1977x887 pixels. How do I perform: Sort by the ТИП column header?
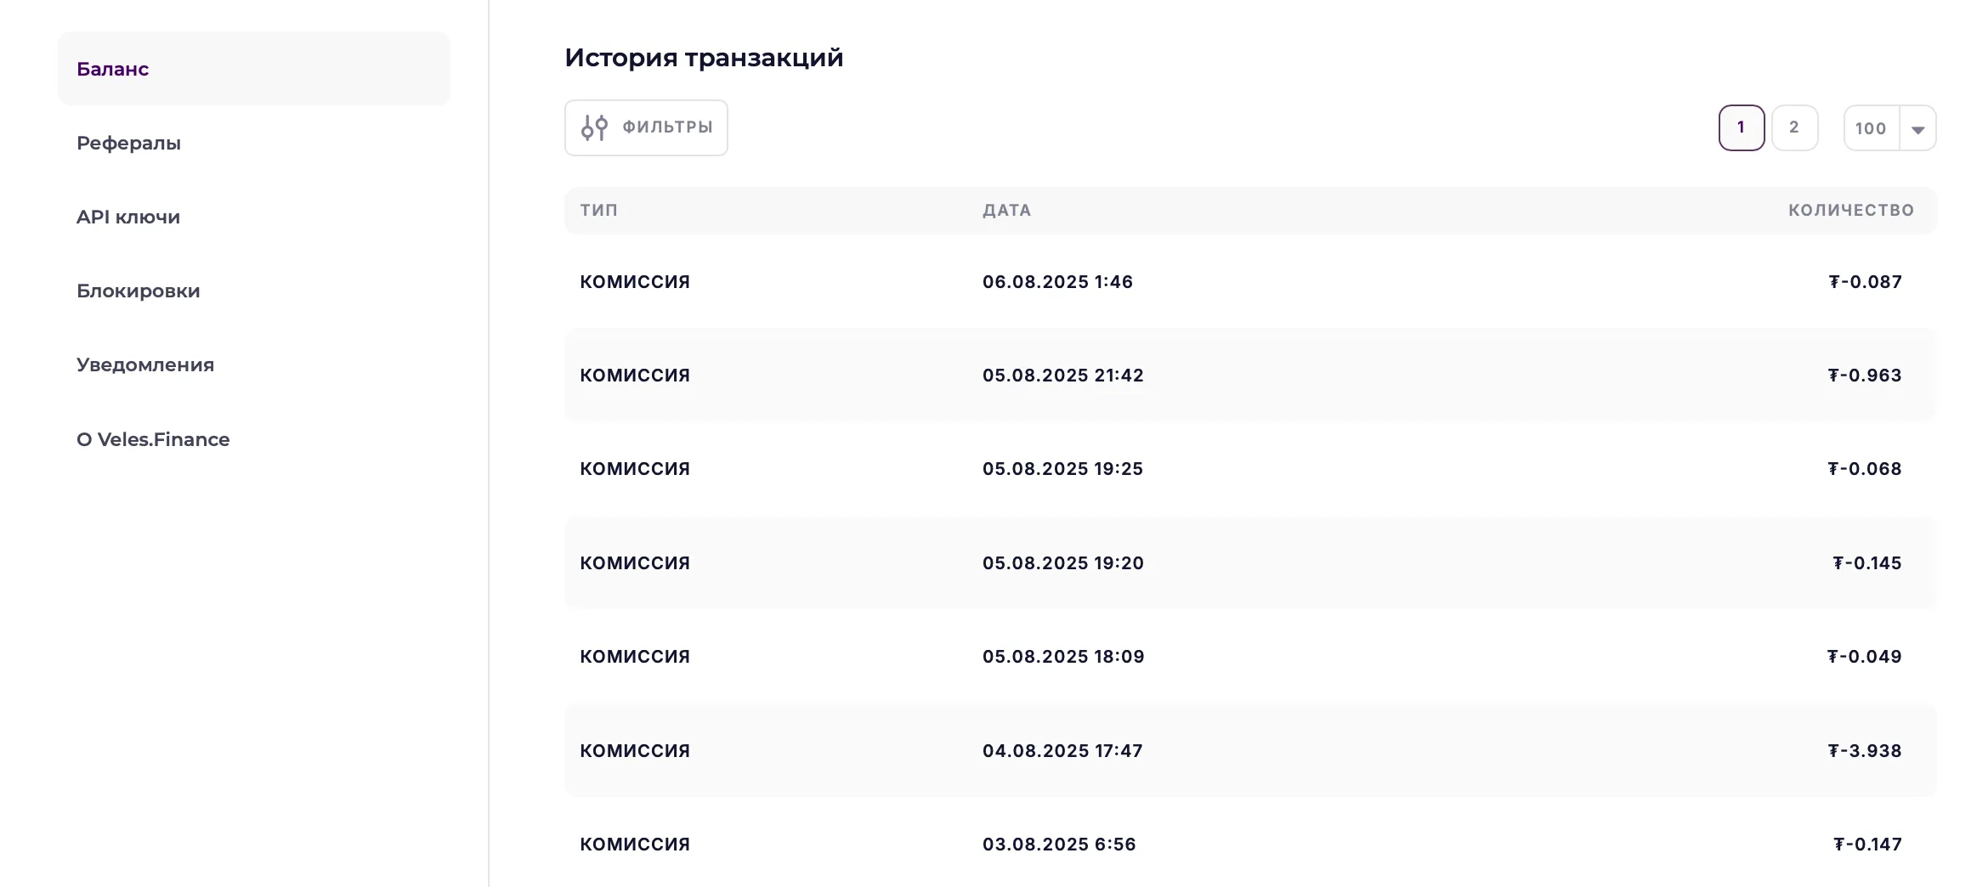tap(598, 210)
